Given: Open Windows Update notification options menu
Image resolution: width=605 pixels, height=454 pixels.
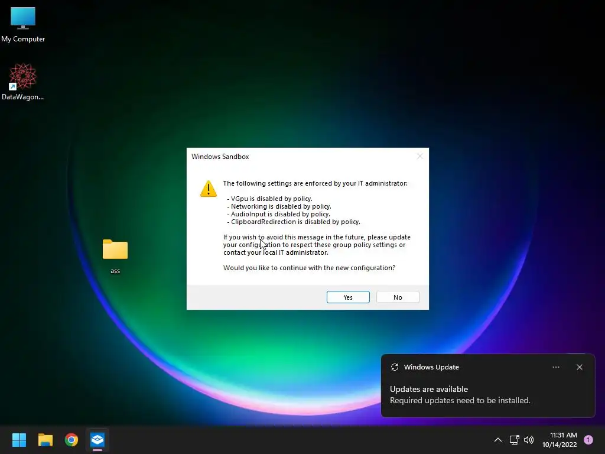Looking at the screenshot, I should (x=555, y=367).
